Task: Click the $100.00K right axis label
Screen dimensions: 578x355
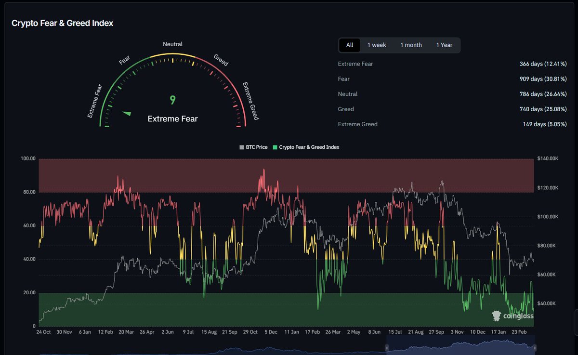Action: tap(548, 217)
